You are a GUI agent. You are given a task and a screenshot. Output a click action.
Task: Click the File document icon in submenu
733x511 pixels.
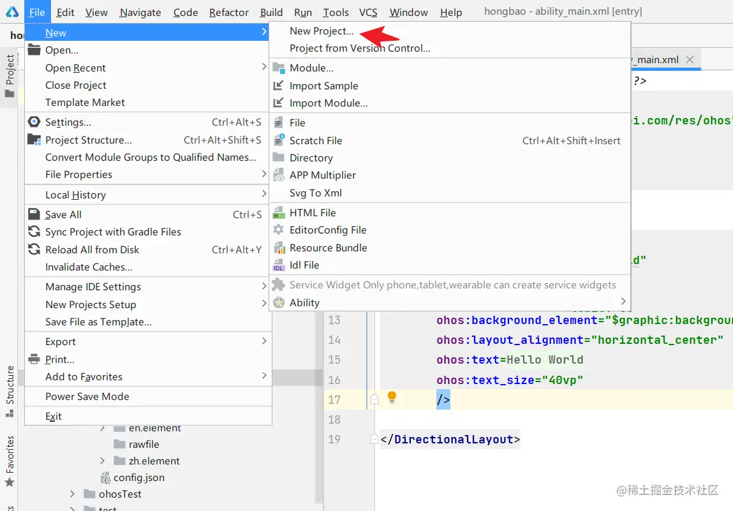click(x=278, y=122)
